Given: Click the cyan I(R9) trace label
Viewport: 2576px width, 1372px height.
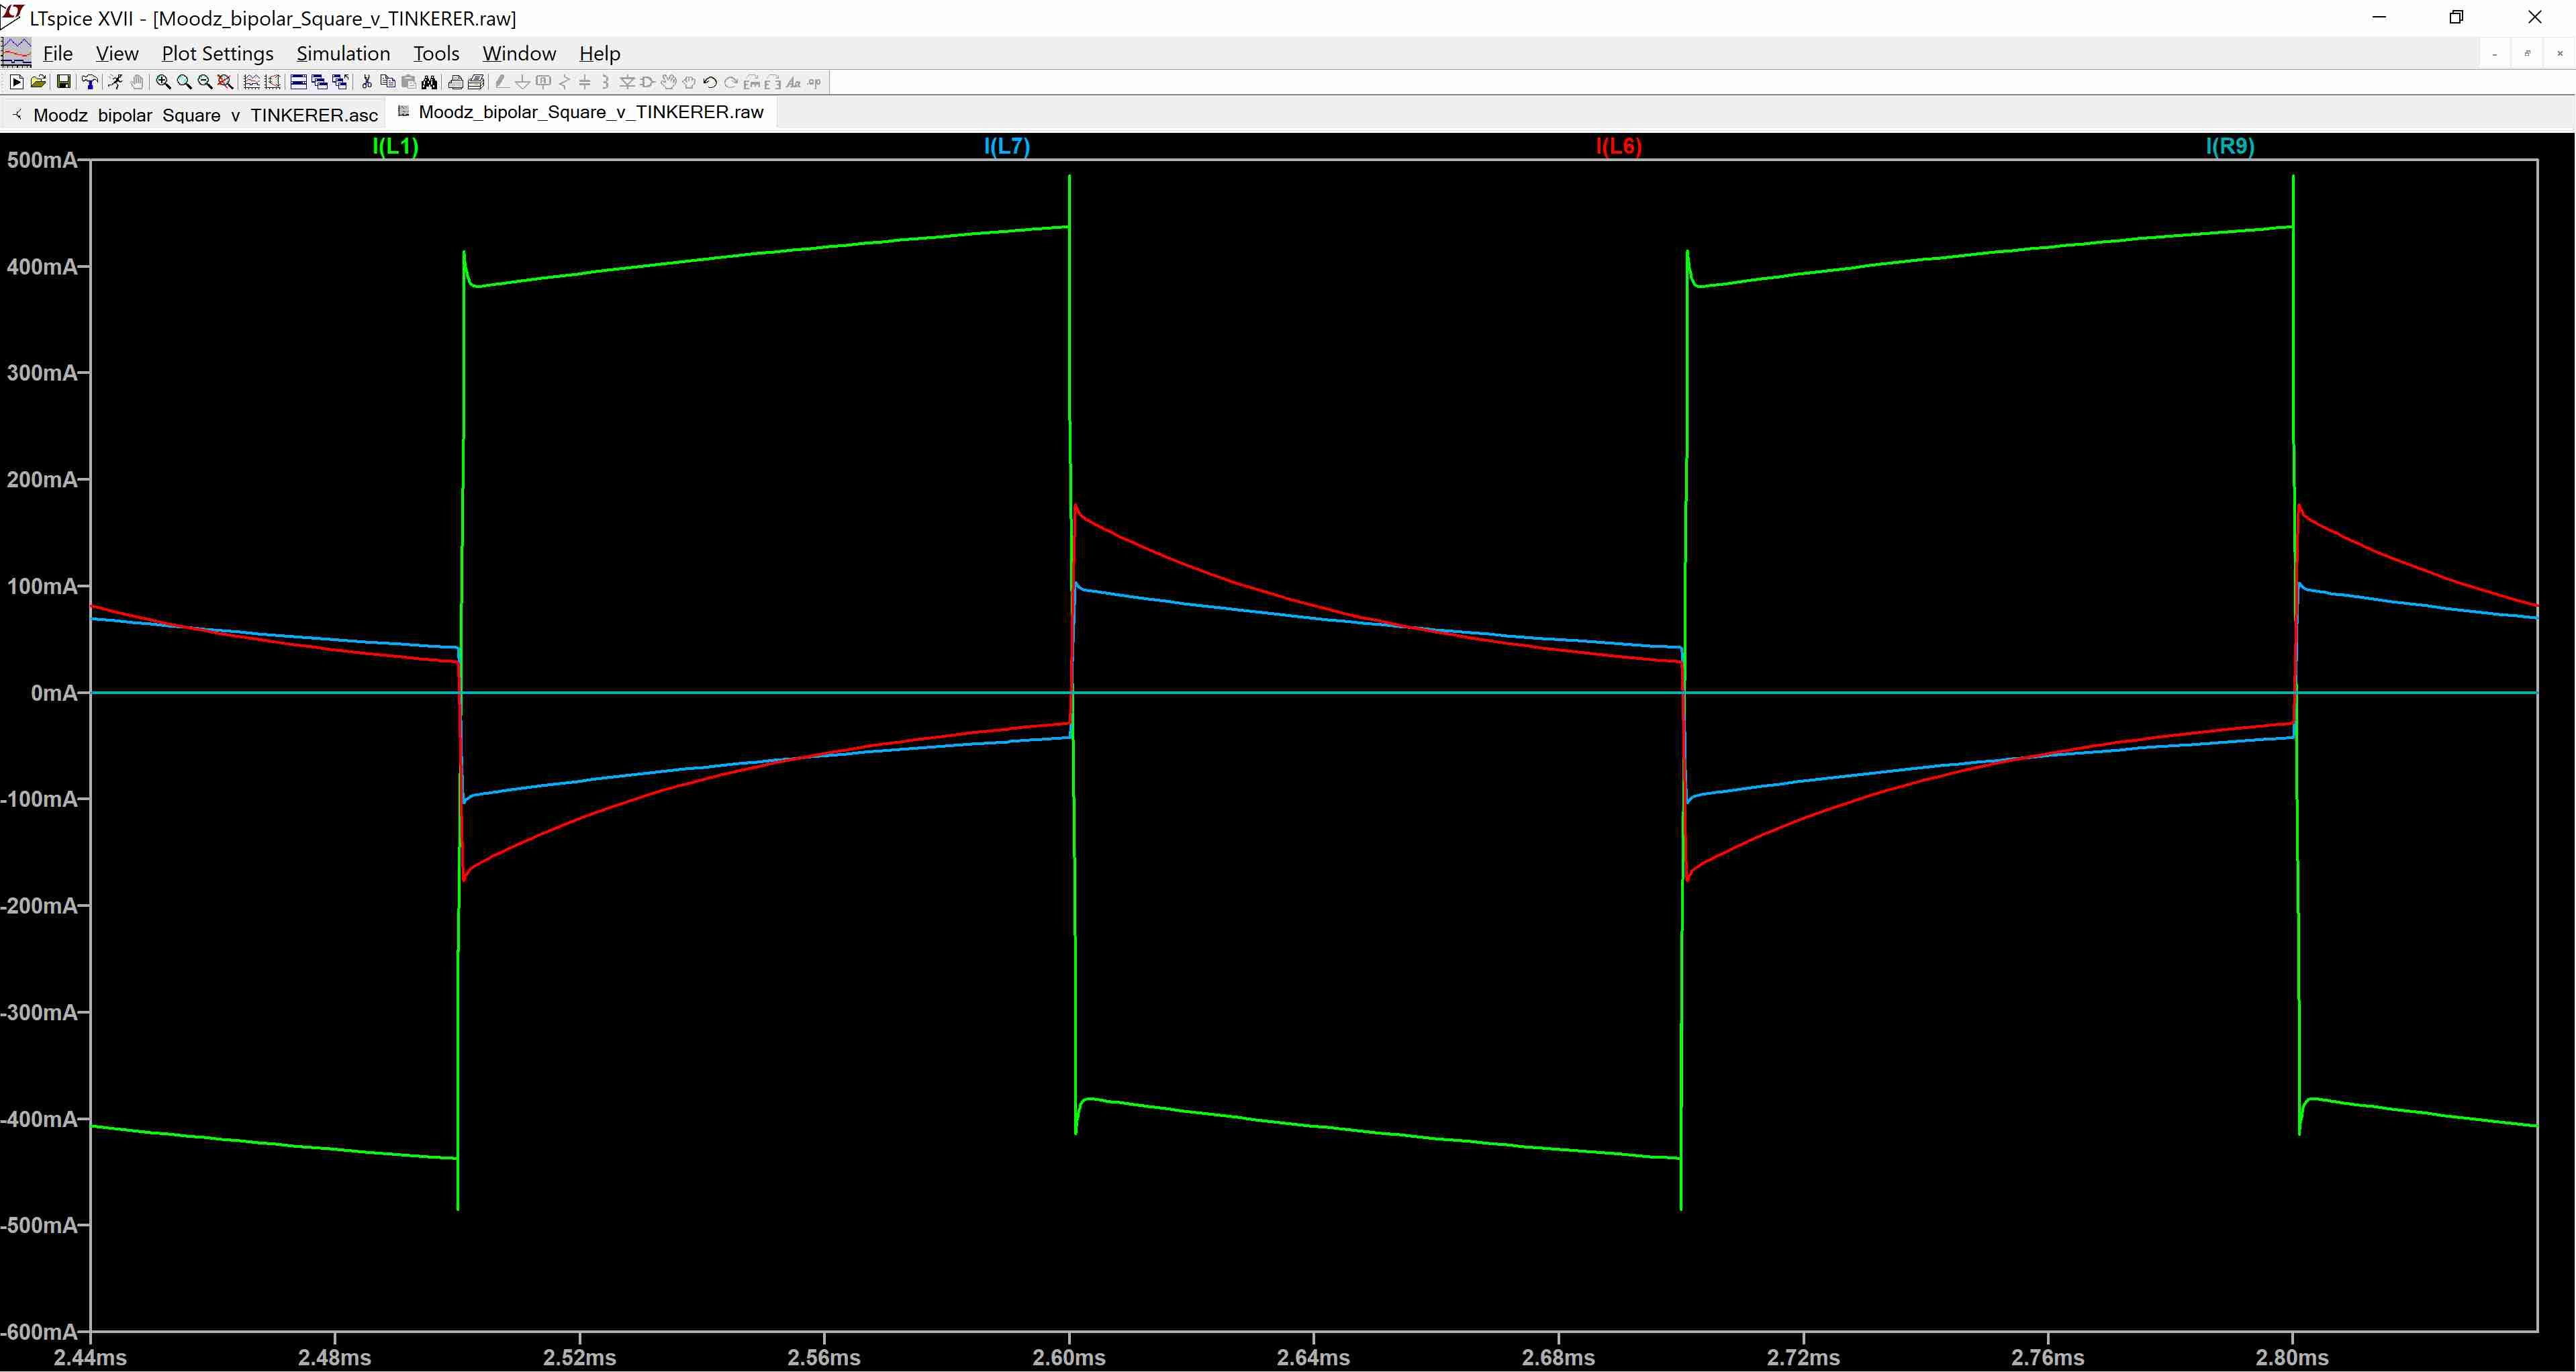Looking at the screenshot, I should click(x=2230, y=146).
